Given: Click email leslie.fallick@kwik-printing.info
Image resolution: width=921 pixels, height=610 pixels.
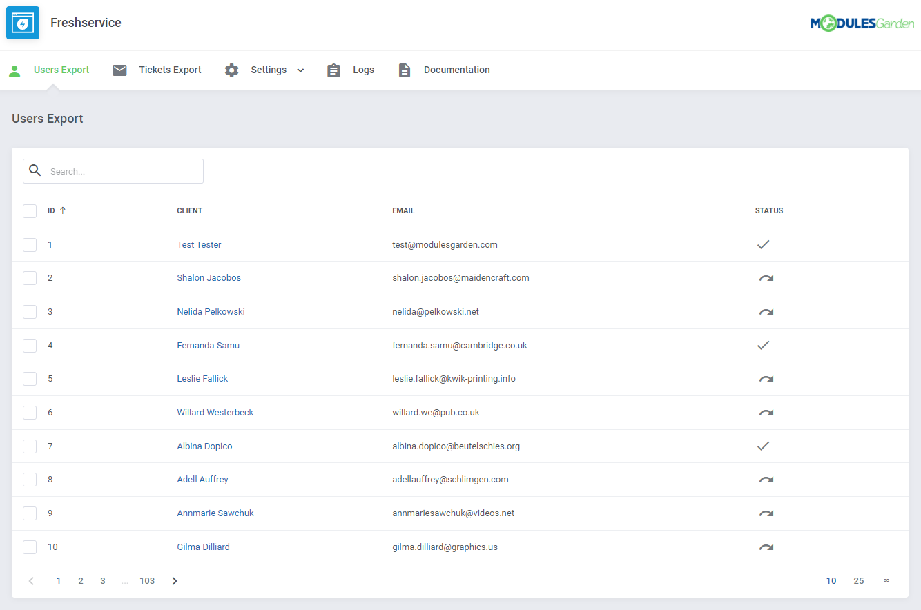Looking at the screenshot, I should (454, 379).
